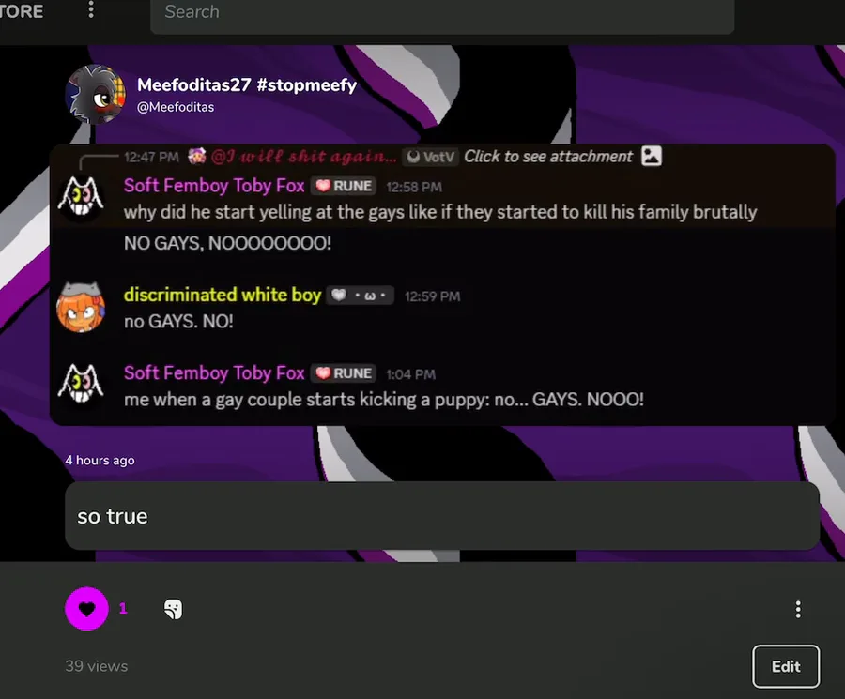Open the @Meefoditas handle link

tap(176, 107)
